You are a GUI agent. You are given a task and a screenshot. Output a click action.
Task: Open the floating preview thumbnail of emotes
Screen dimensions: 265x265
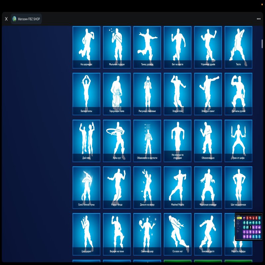tap(248, 227)
